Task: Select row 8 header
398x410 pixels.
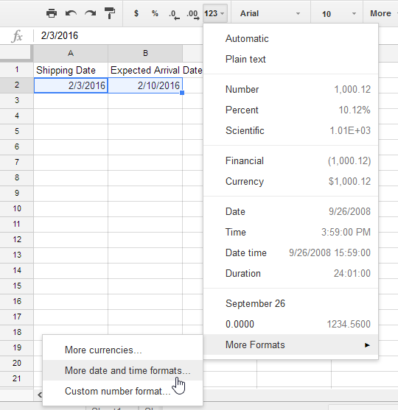Action: coord(17,178)
